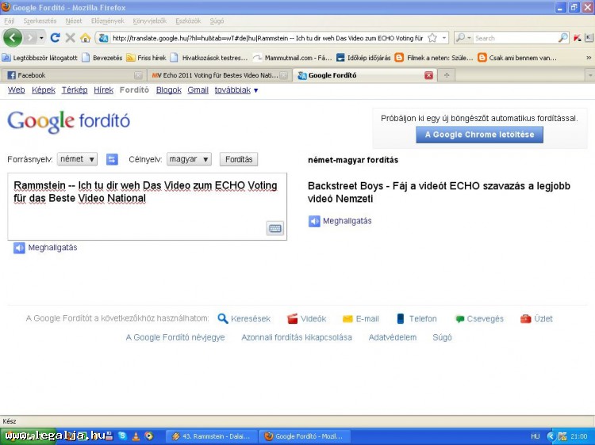Click the Firefox reload page icon
Image resolution: width=595 pixels, height=445 pixels.
tap(55, 37)
